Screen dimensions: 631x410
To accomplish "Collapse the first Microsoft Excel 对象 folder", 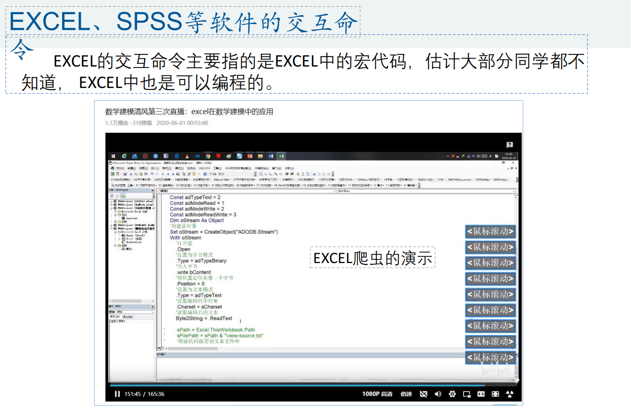I will point(116,211).
